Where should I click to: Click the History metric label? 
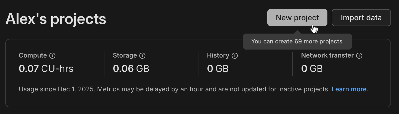218,56
